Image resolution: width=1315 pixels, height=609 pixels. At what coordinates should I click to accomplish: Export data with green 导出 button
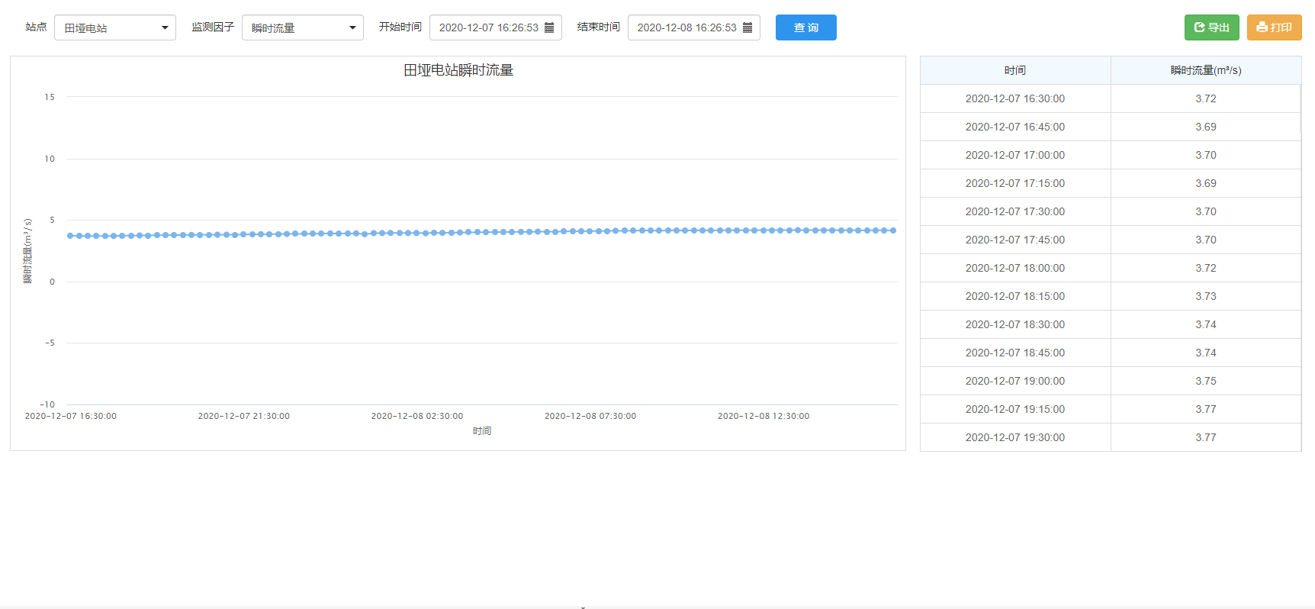click(x=1211, y=27)
